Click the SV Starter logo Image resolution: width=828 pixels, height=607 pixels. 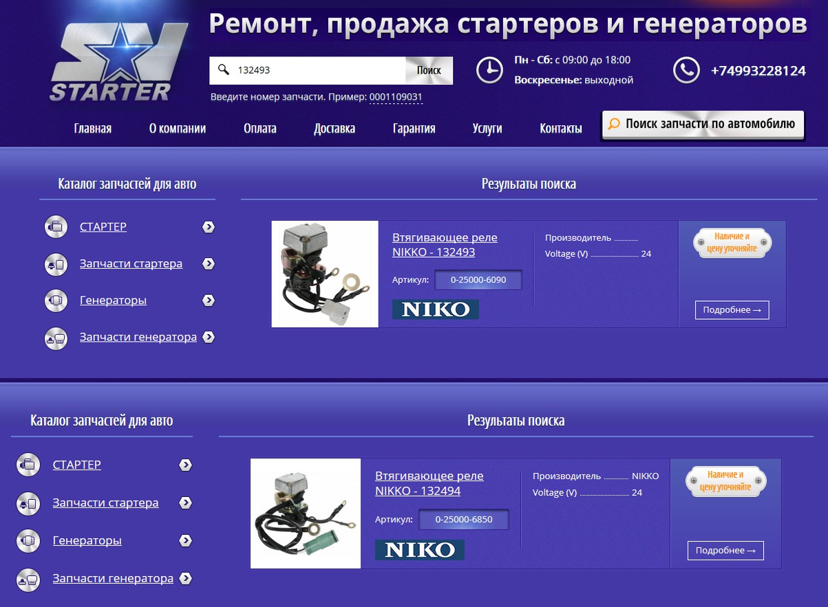coord(118,63)
